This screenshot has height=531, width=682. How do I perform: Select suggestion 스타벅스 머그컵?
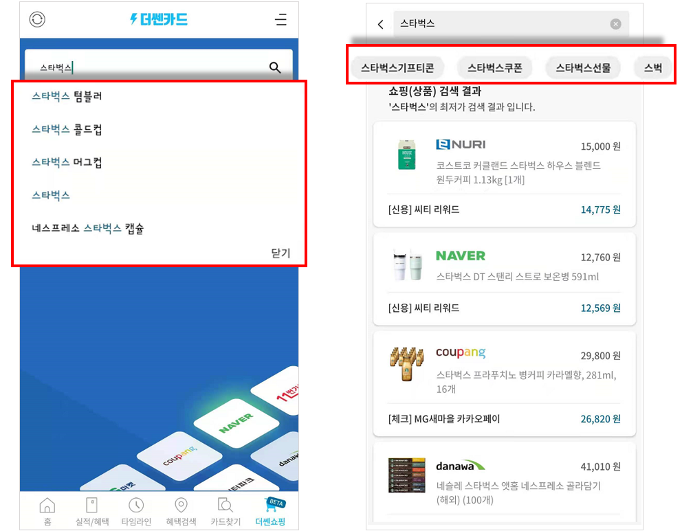(x=67, y=162)
